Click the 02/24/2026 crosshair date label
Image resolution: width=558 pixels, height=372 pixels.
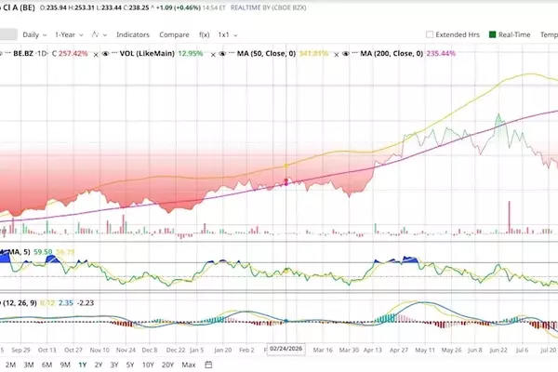pyautogui.click(x=286, y=349)
